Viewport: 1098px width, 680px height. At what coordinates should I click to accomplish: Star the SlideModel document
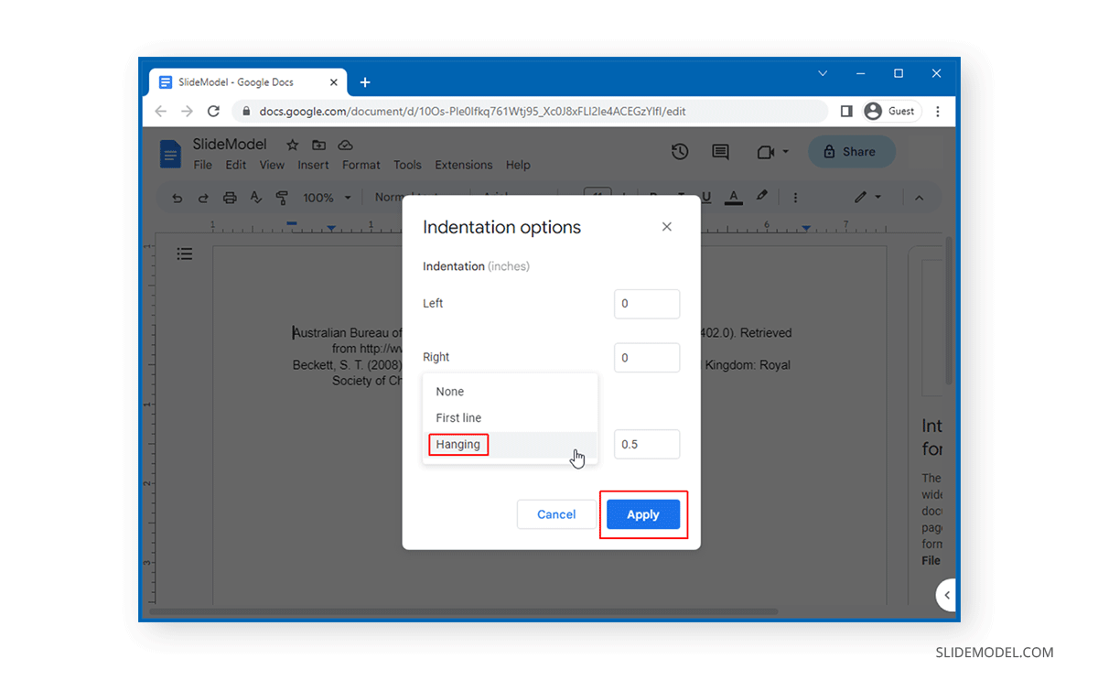(x=291, y=145)
